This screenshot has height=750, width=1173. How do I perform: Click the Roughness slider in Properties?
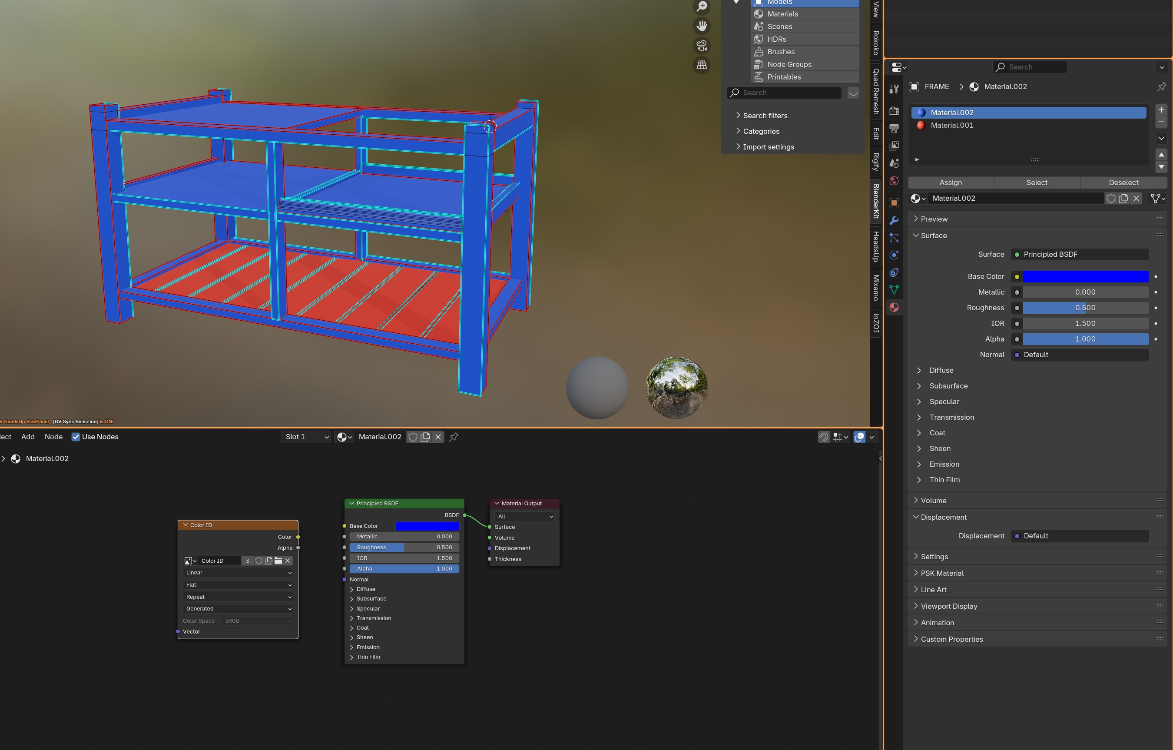(x=1086, y=308)
